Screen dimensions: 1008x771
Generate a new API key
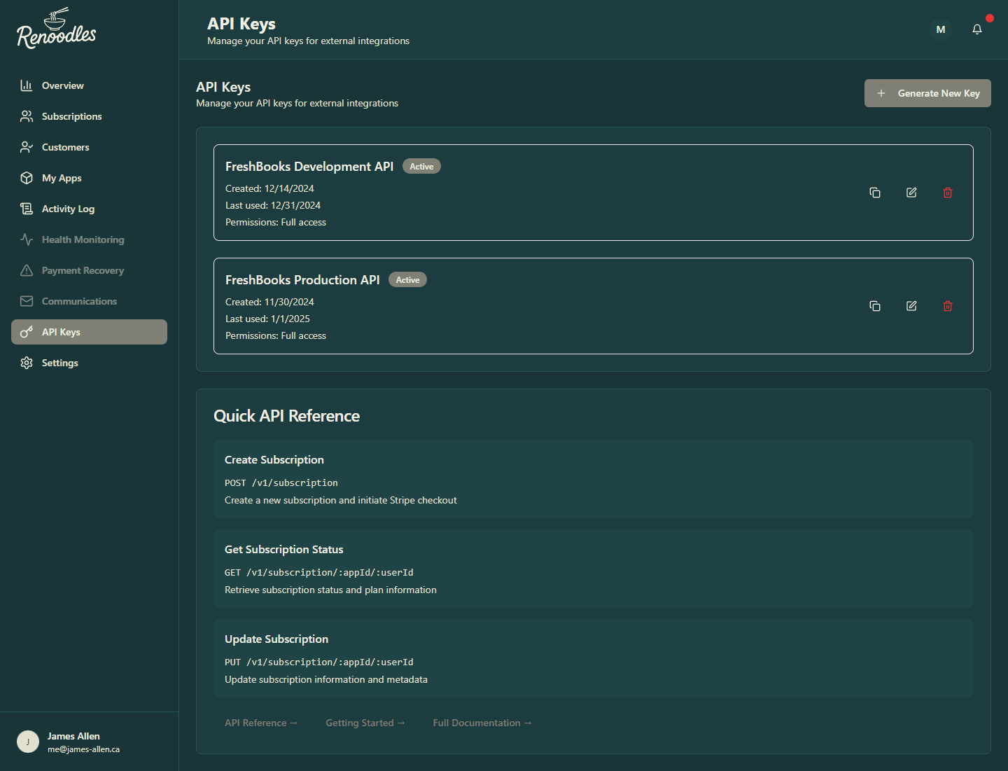click(927, 92)
